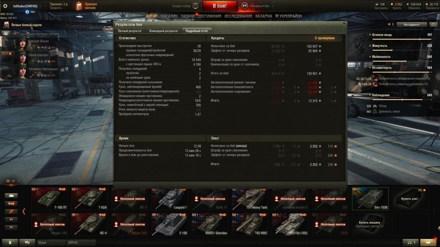Click the Обзор view range icon
The height and width of the screenshot is (247, 440).
375,106
